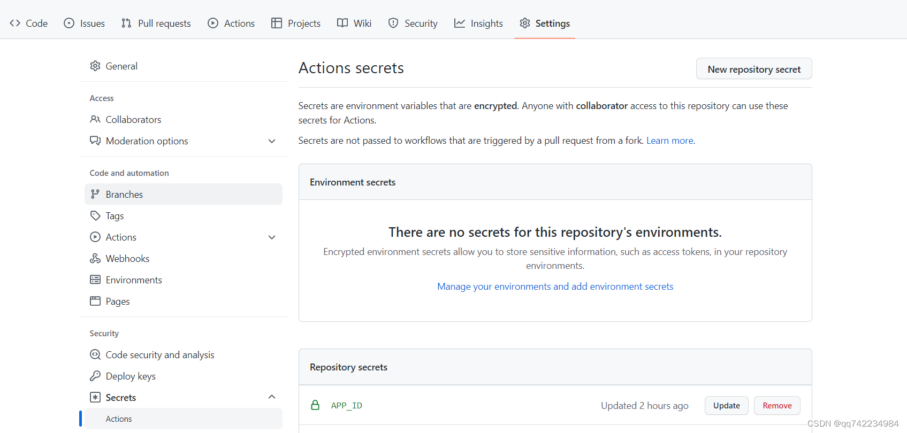Go to the Wiki tab

pos(354,24)
